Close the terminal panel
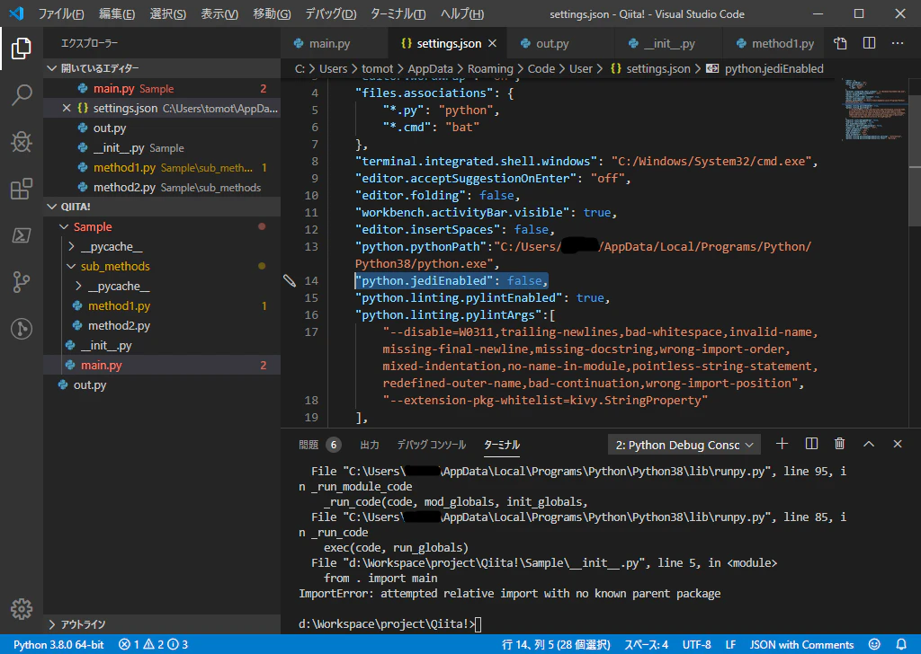 point(898,444)
